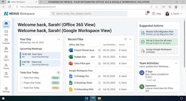Image resolution: width=186 pixels, height=101 pixels.
Task: Click Review O365 Migration Plan action
Action: (x=158, y=33)
